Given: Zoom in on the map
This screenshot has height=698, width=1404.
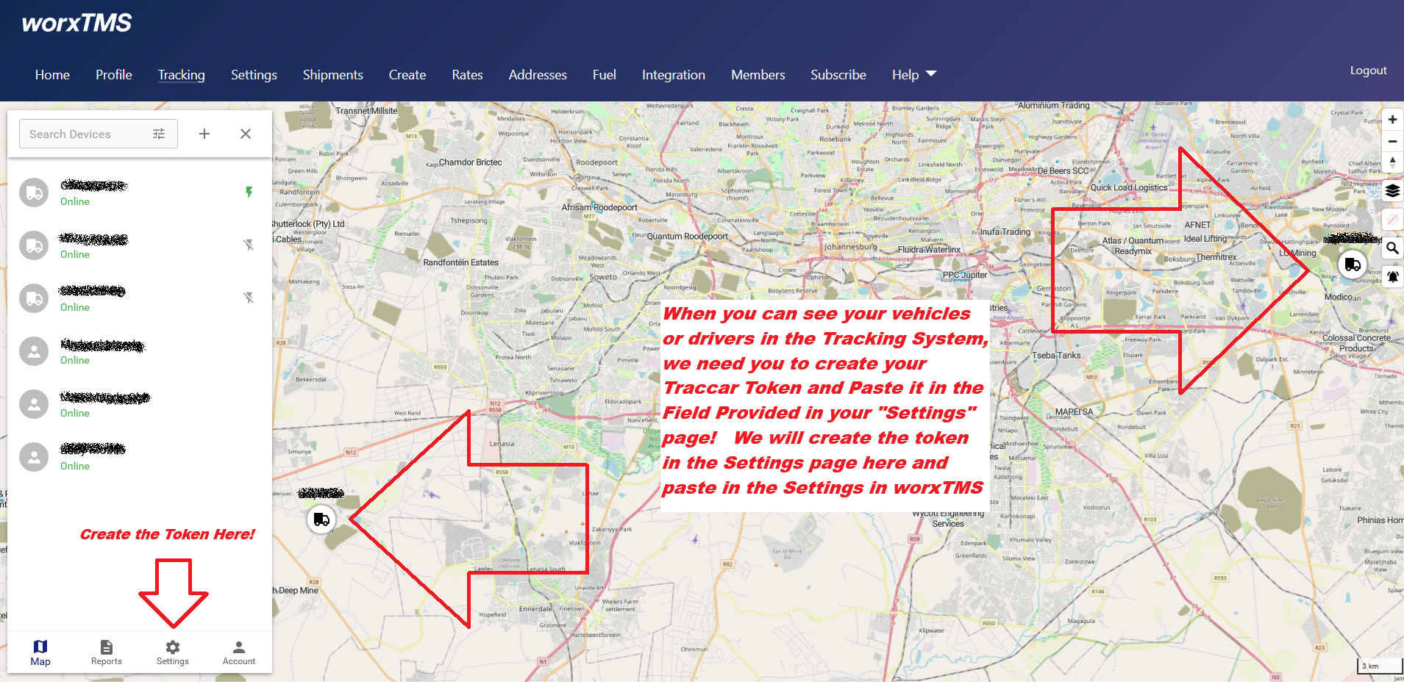Looking at the screenshot, I should point(1392,120).
